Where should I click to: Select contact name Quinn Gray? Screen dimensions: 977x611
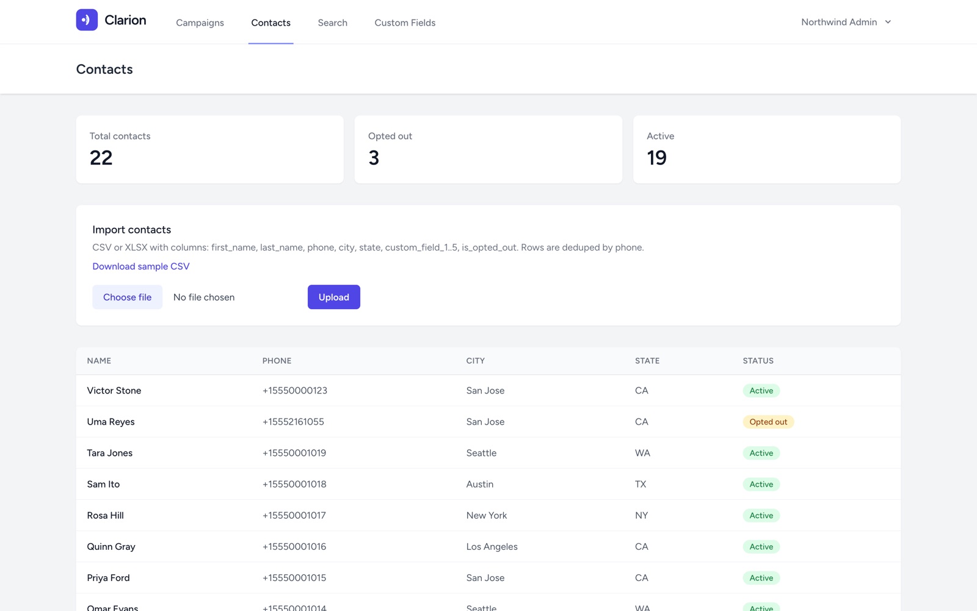click(111, 546)
